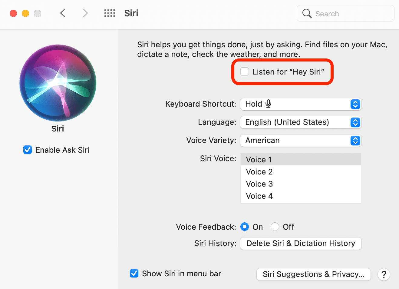Turn Voice Feedback off
The image size is (399, 289).
tap(275, 227)
